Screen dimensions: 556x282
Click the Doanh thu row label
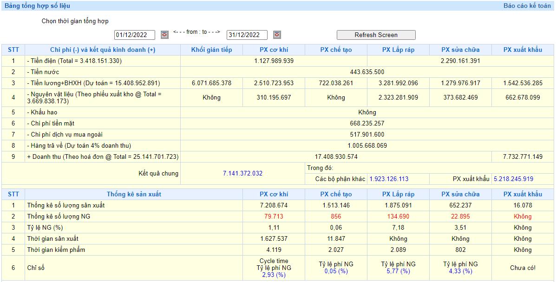coord(103,157)
